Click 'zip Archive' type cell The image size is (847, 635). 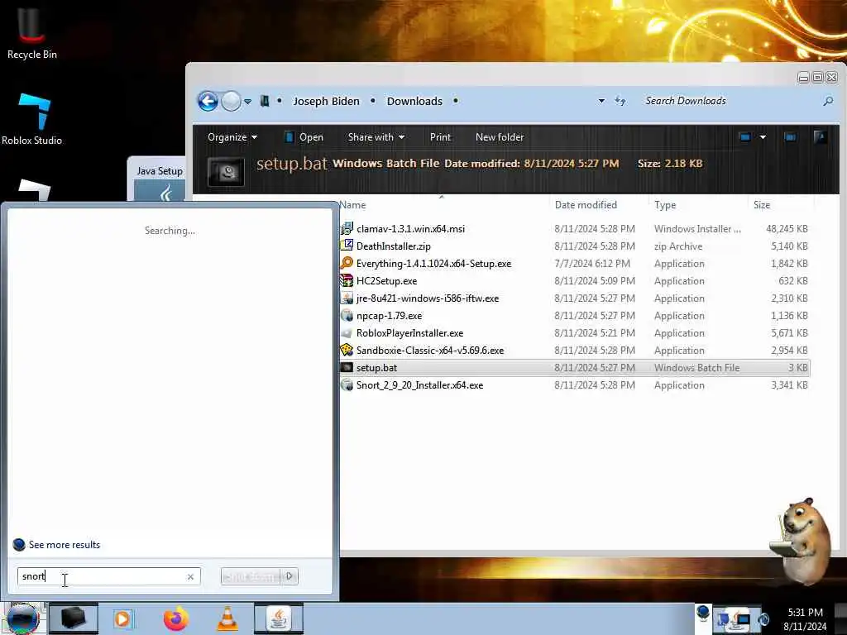pos(678,246)
